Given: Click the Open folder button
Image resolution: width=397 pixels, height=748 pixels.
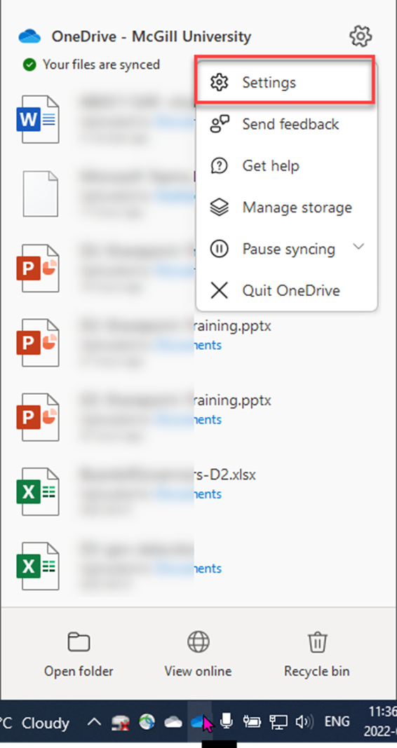Looking at the screenshot, I should pyautogui.click(x=79, y=654).
